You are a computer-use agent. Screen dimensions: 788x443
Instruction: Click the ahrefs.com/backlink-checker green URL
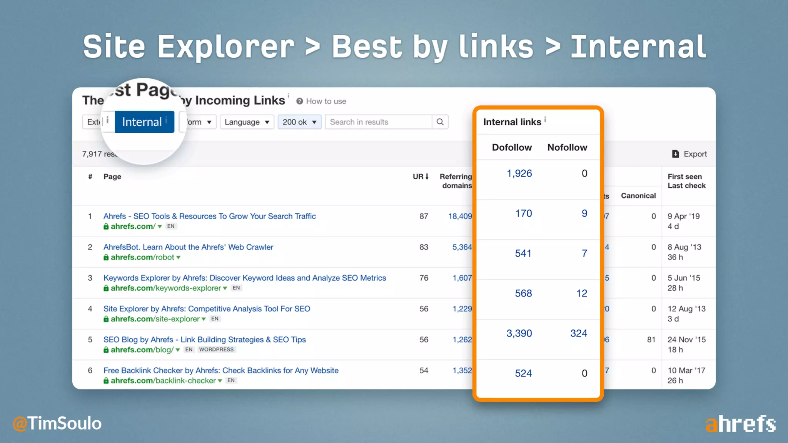[163, 380]
